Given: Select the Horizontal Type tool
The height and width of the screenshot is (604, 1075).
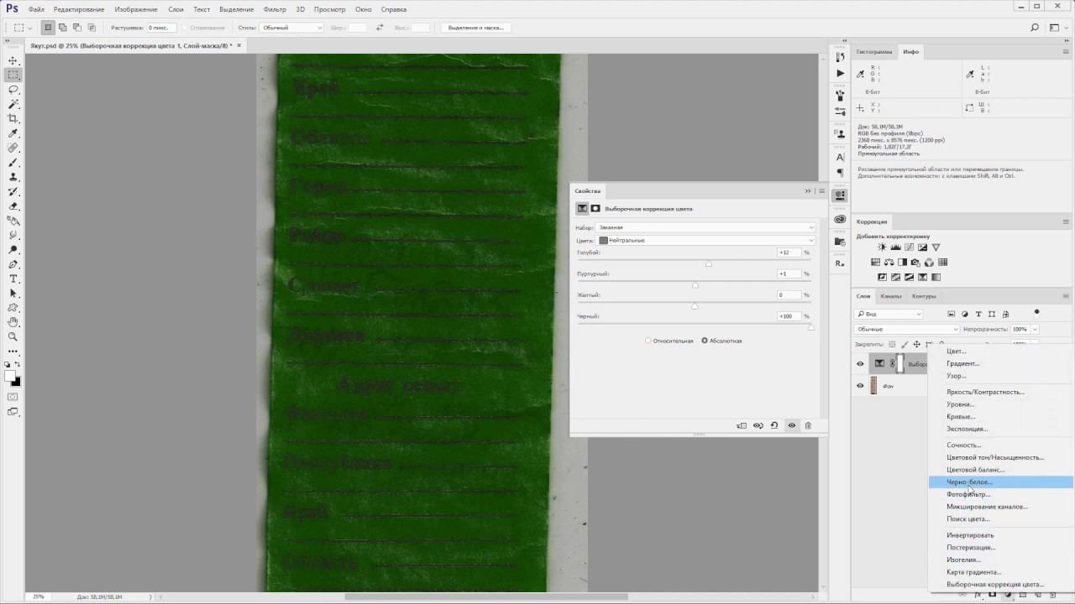Looking at the screenshot, I should [13, 279].
